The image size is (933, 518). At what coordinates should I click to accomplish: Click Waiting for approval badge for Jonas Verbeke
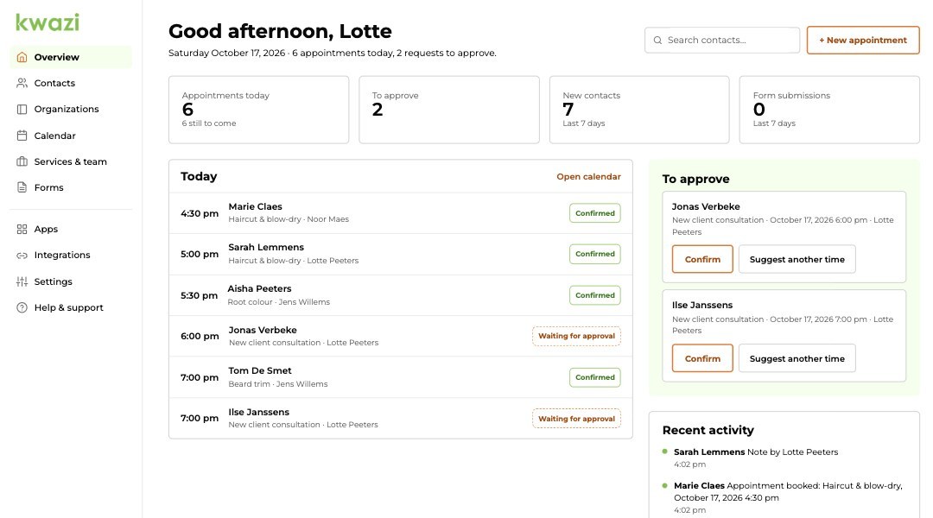pyautogui.click(x=576, y=336)
